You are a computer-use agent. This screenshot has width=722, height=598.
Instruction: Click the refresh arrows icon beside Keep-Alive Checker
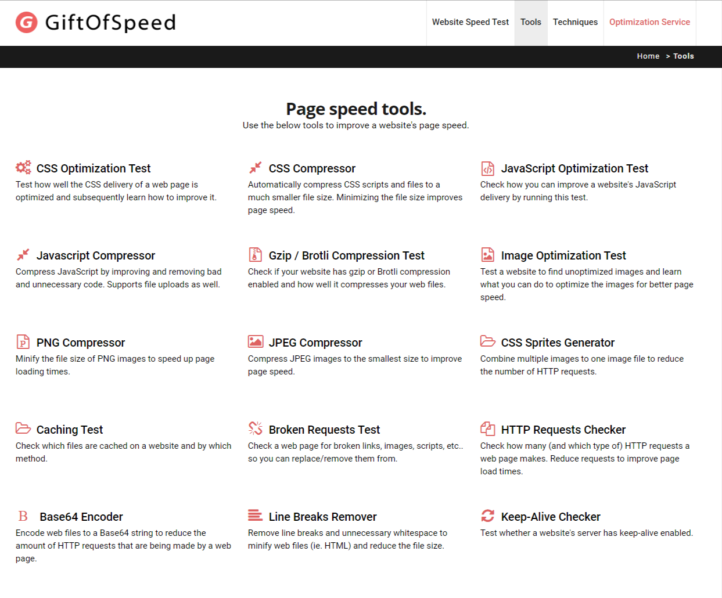[487, 516]
